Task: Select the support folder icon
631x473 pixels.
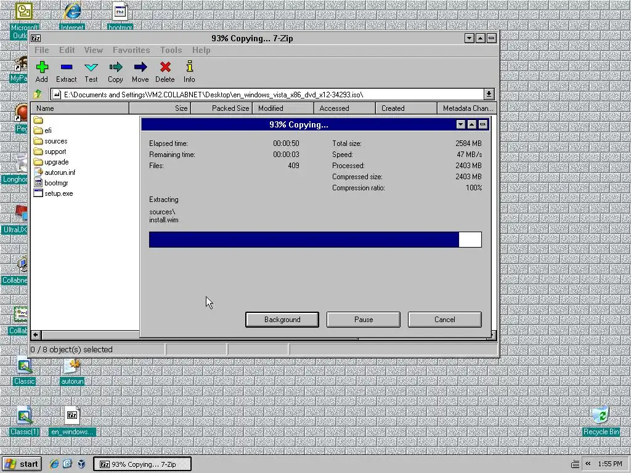Action: tap(38, 152)
